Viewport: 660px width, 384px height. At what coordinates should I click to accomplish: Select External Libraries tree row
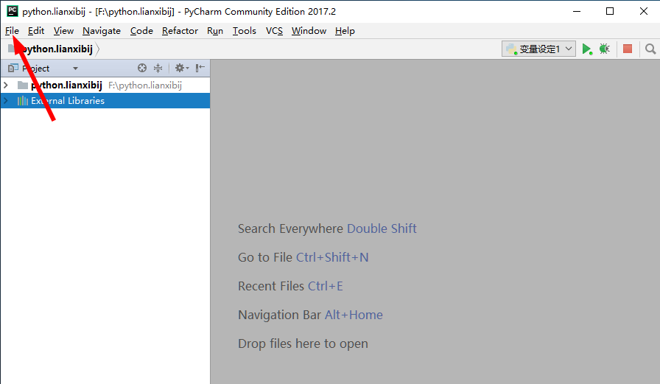tap(105, 101)
